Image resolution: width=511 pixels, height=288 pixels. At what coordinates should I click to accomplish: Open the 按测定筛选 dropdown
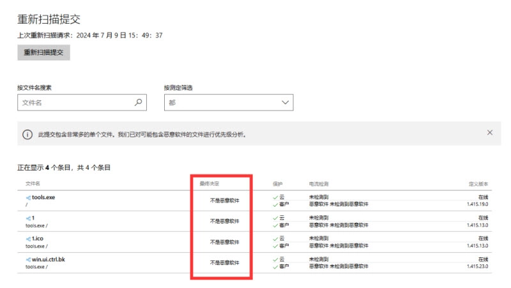pos(228,102)
